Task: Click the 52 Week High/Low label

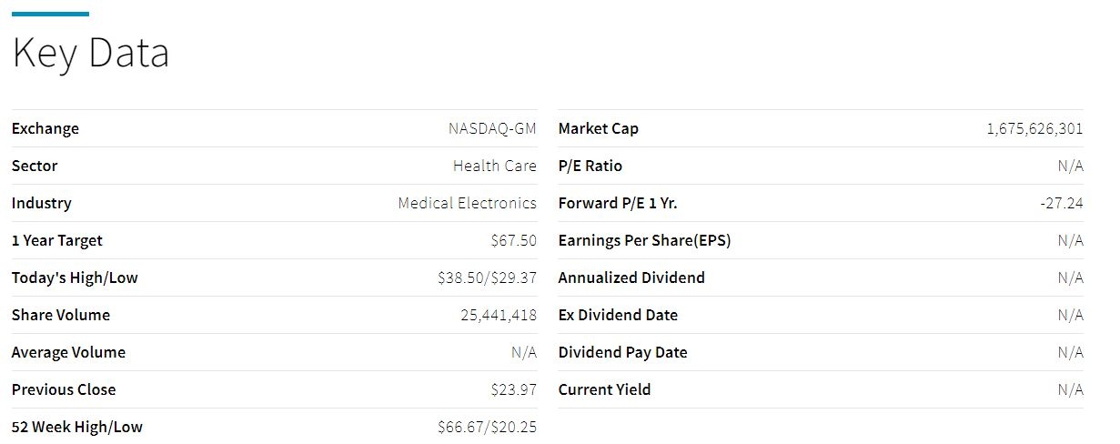Action: tap(77, 427)
